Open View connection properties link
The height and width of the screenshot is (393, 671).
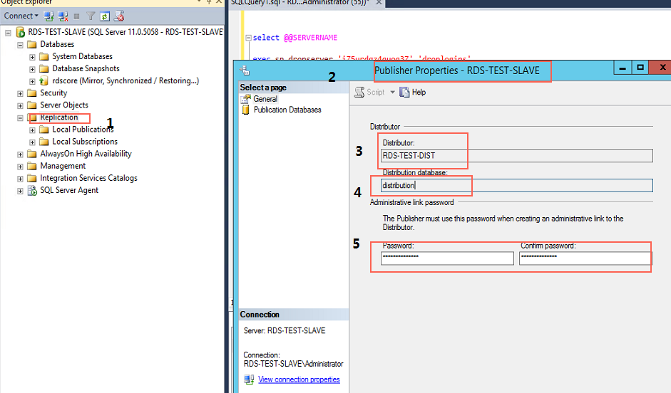click(x=299, y=379)
